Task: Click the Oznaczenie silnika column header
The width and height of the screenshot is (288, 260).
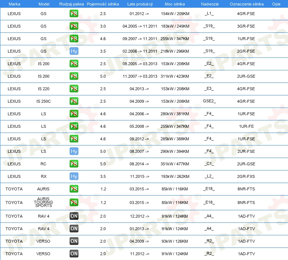Action: tap(246, 4)
